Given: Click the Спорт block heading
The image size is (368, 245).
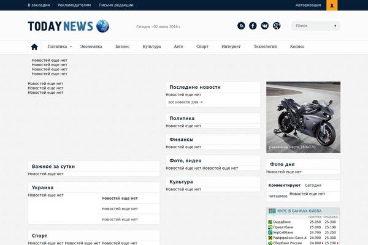Looking at the screenshot, I should [39, 236].
